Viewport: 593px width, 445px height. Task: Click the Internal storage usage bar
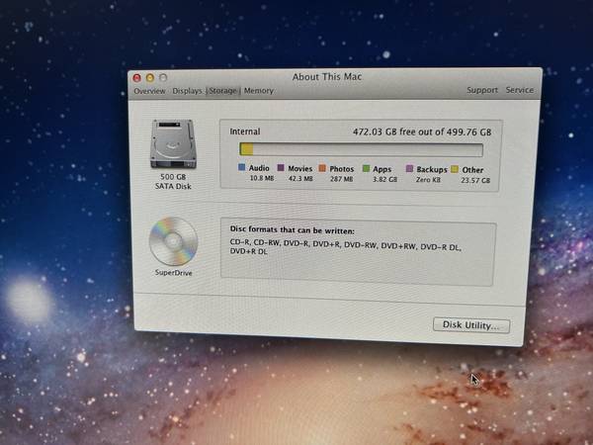tap(361, 149)
